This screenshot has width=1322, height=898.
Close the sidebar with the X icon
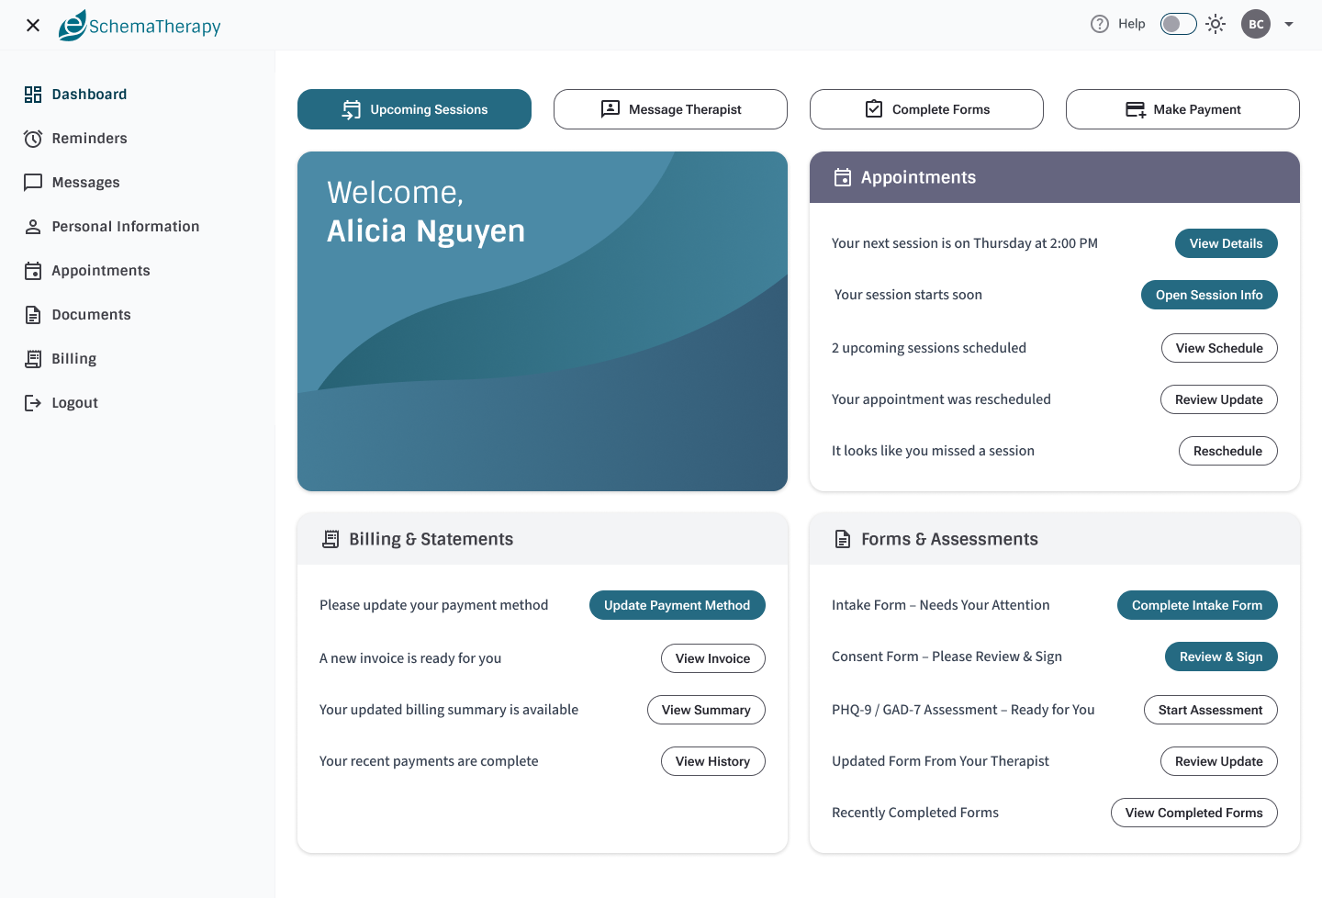point(33,25)
